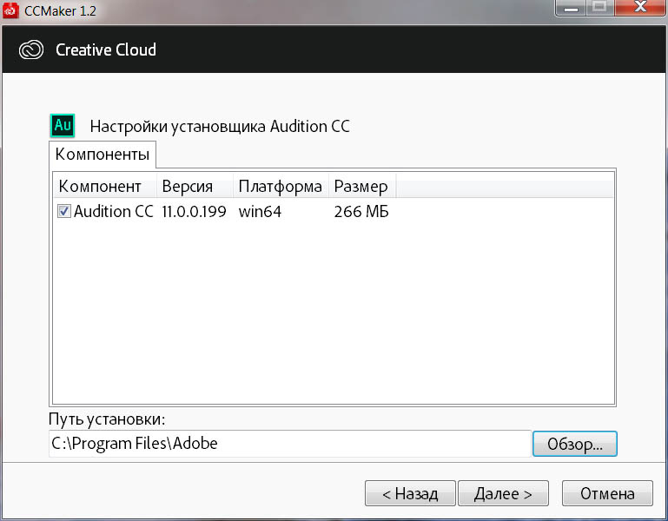
Task: Click the Audition Au application icon
Action: pos(63,125)
